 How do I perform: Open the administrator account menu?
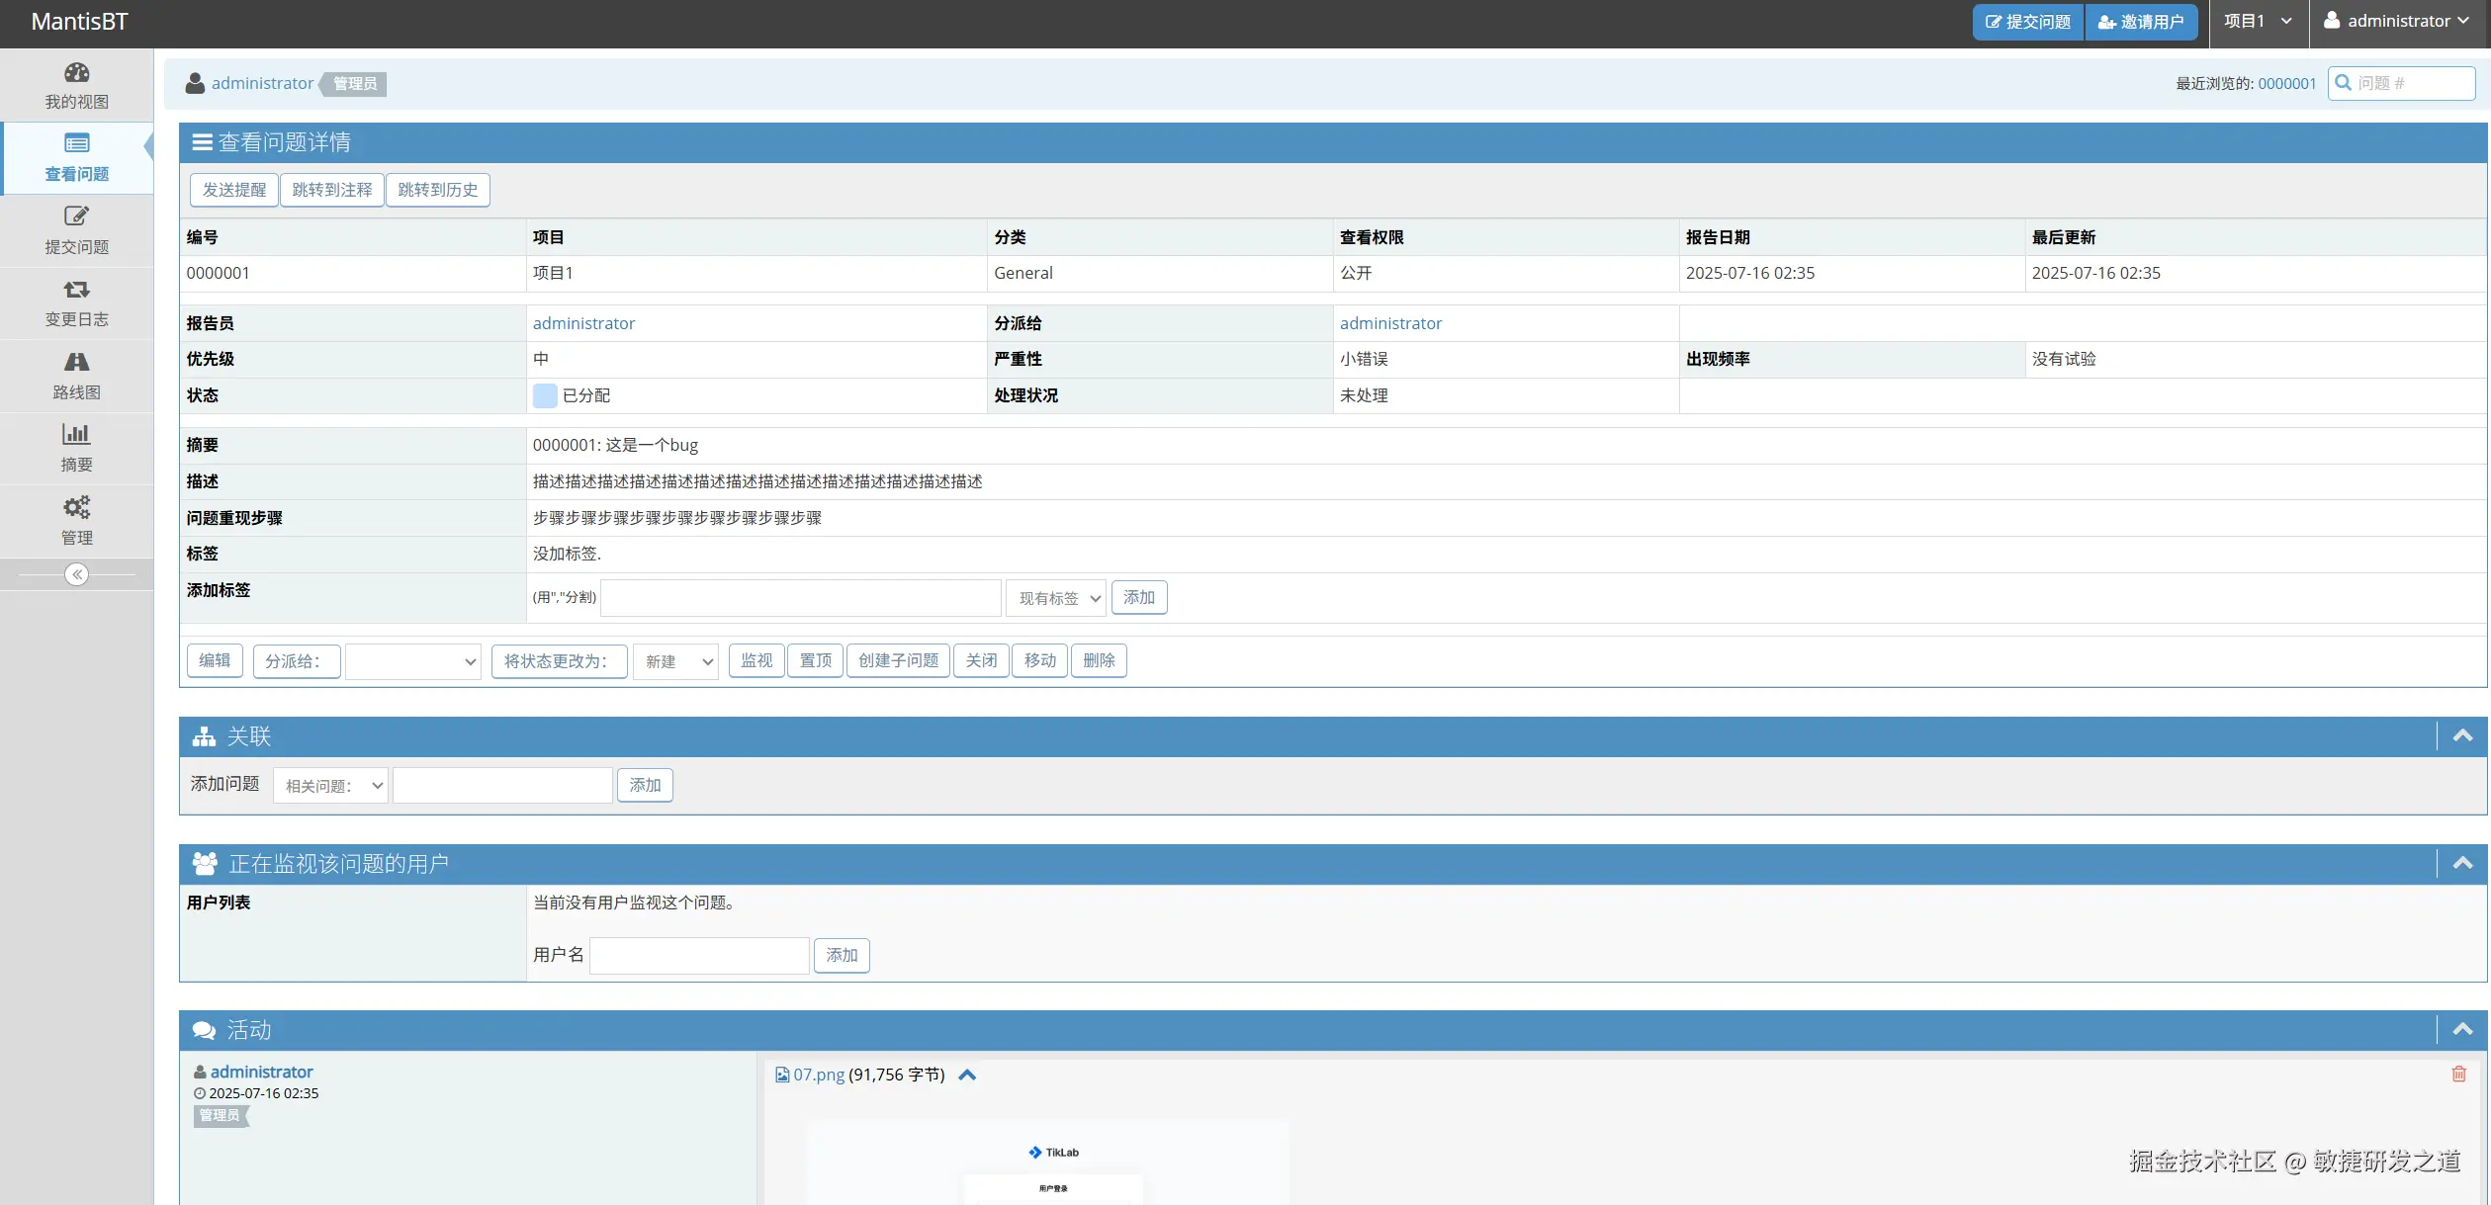coord(2396,22)
